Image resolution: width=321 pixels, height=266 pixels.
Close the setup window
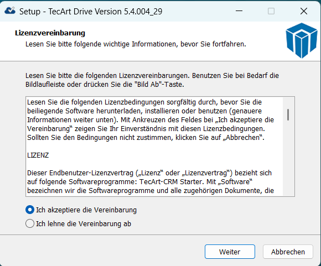pyautogui.click(x=304, y=11)
